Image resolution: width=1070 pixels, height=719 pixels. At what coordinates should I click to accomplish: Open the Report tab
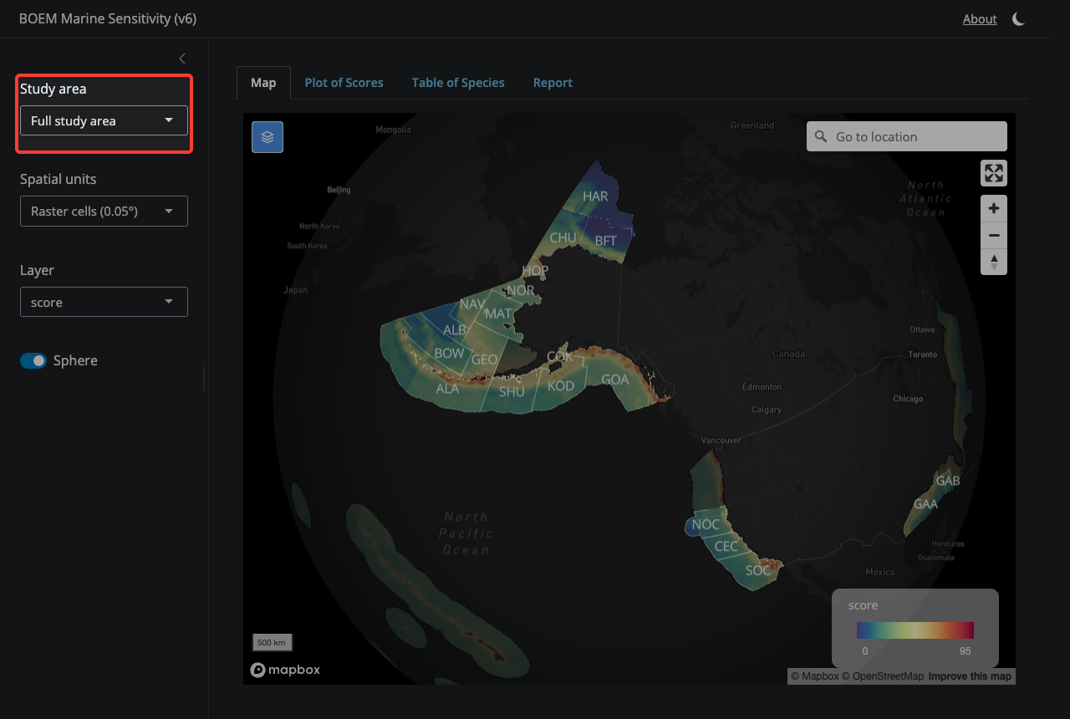pos(553,83)
